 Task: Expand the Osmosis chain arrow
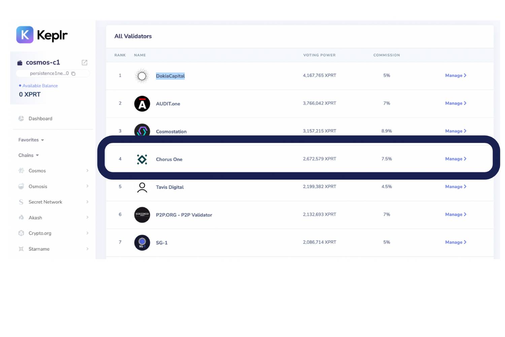coord(87,186)
